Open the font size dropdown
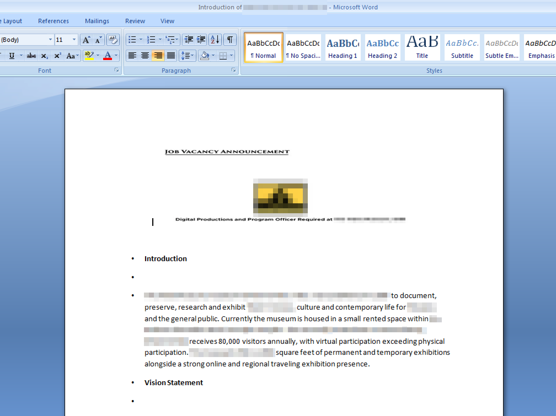Screen dimensions: 556x416 point(74,40)
